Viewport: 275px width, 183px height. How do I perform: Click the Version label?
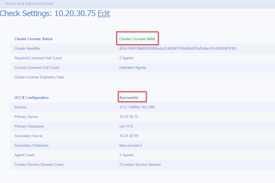pos(20,107)
